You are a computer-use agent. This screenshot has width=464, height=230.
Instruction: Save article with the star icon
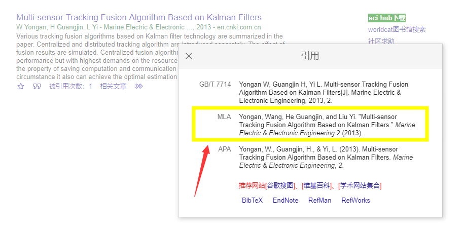(20, 86)
